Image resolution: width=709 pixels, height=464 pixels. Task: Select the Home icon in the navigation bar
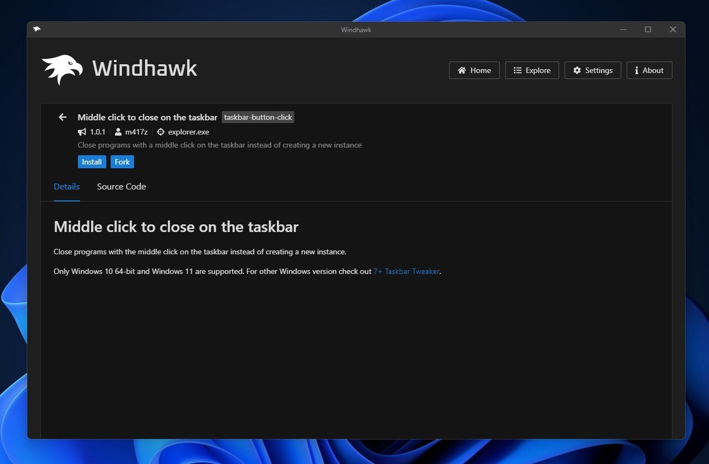tap(461, 70)
